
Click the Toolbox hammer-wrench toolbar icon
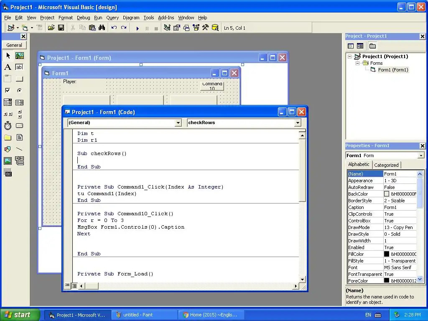(x=206, y=28)
